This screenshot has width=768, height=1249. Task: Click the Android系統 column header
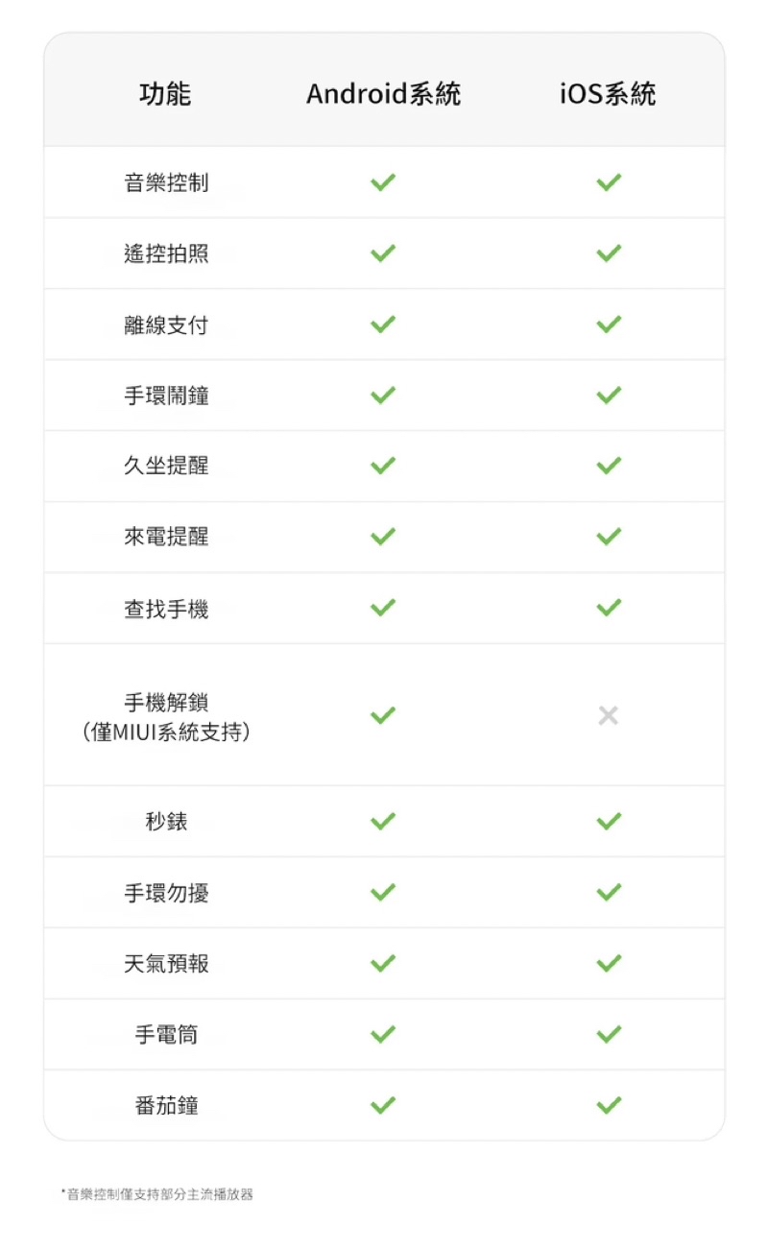click(x=384, y=94)
